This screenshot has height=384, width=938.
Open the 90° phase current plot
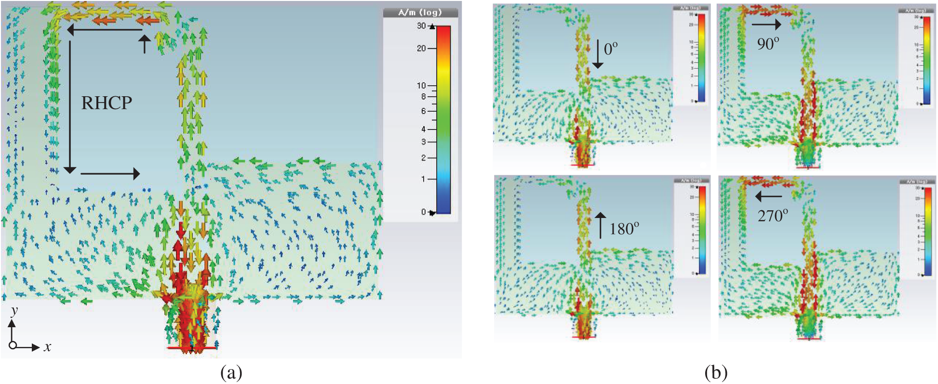click(x=807, y=87)
